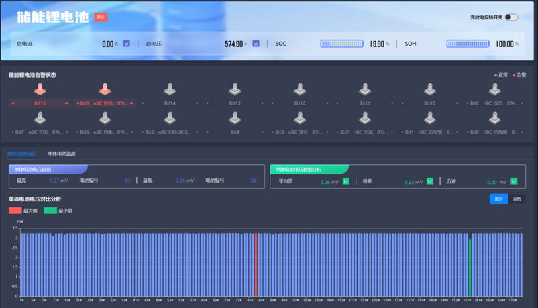Screen dimensions: 538x308
Task: Click the SOH value 100.00 %
Action: 507,44
